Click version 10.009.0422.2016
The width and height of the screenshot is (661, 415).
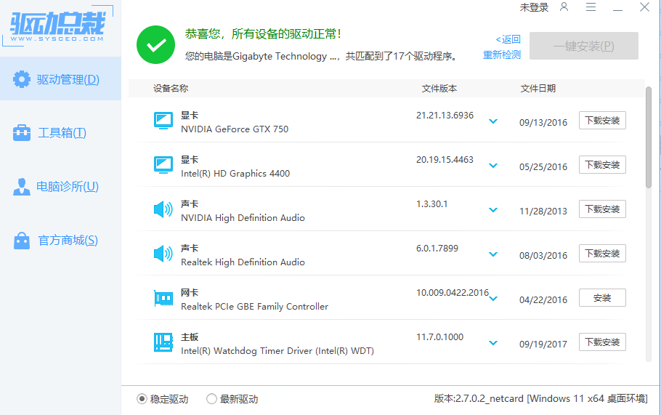click(453, 292)
